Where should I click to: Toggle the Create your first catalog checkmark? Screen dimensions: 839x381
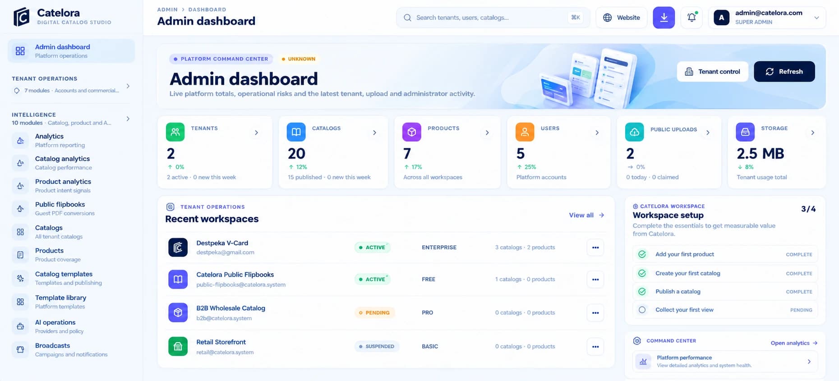(642, 273)
